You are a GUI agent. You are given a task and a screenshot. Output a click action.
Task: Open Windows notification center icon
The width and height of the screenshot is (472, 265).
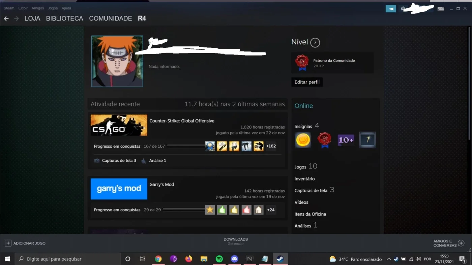462,259
